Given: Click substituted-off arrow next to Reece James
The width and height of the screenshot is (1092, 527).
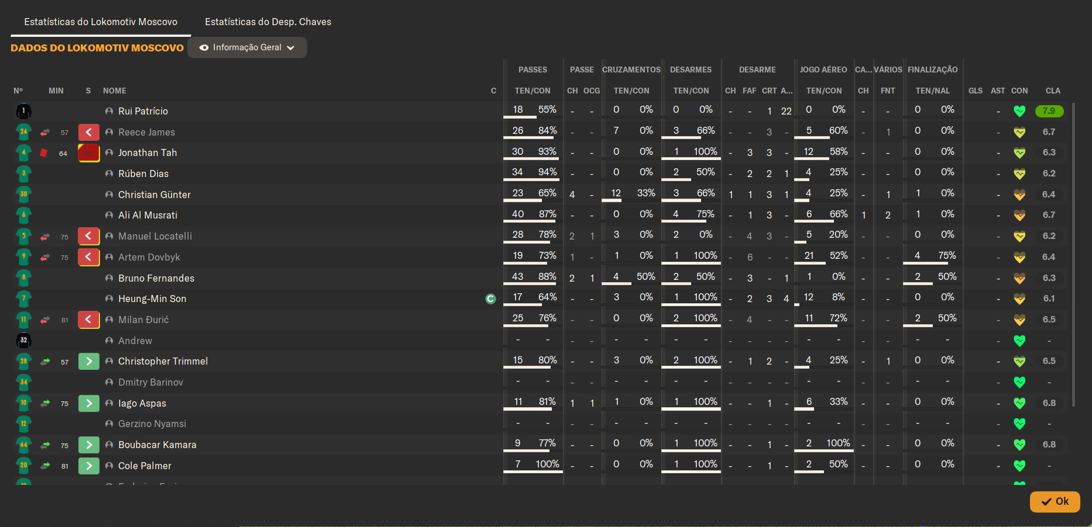Looking at the screenshot, I should point(45,133).
